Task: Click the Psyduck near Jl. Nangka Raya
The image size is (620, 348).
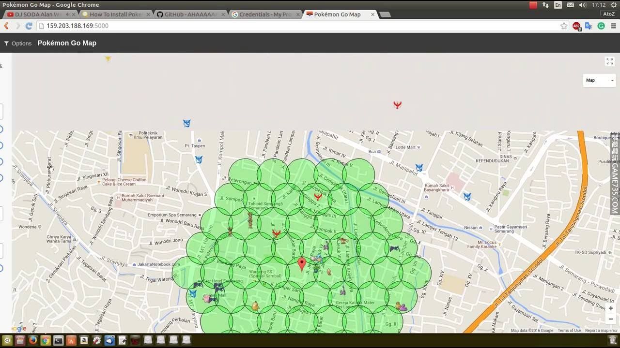Action: 255,306
